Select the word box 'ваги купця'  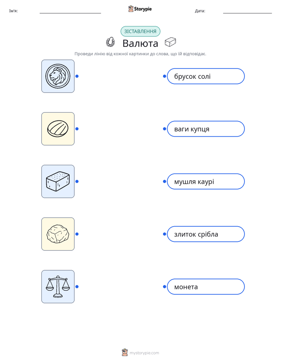206,129
